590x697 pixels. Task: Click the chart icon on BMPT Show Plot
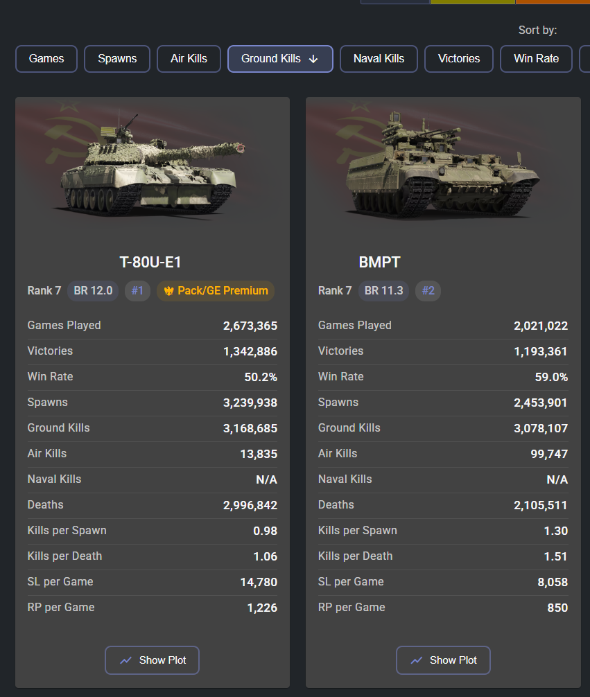point(417,660)
